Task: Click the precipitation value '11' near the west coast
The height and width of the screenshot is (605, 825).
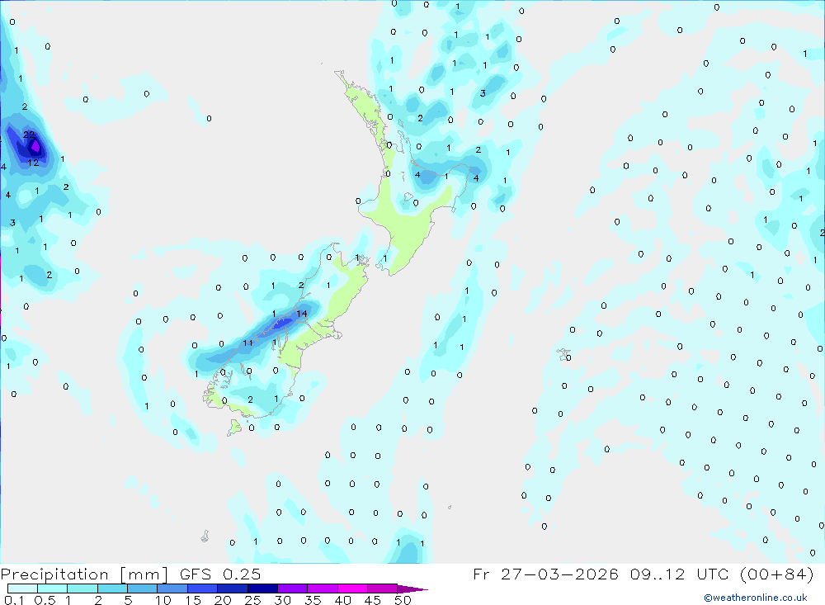Action: pyautogui.click(x=247, y=343)
